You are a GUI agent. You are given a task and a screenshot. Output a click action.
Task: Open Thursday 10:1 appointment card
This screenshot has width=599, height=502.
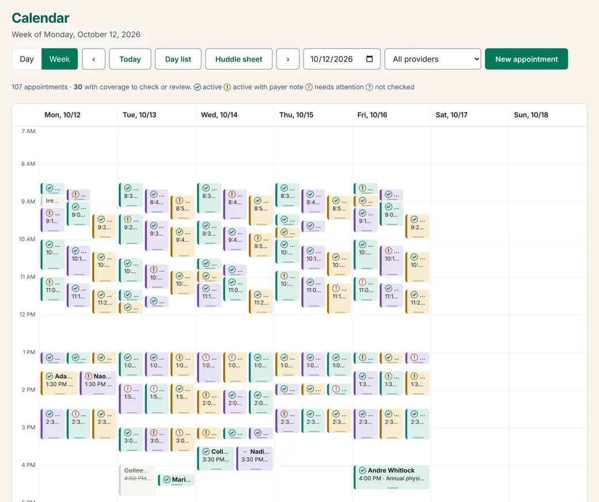tap(313, 258)
